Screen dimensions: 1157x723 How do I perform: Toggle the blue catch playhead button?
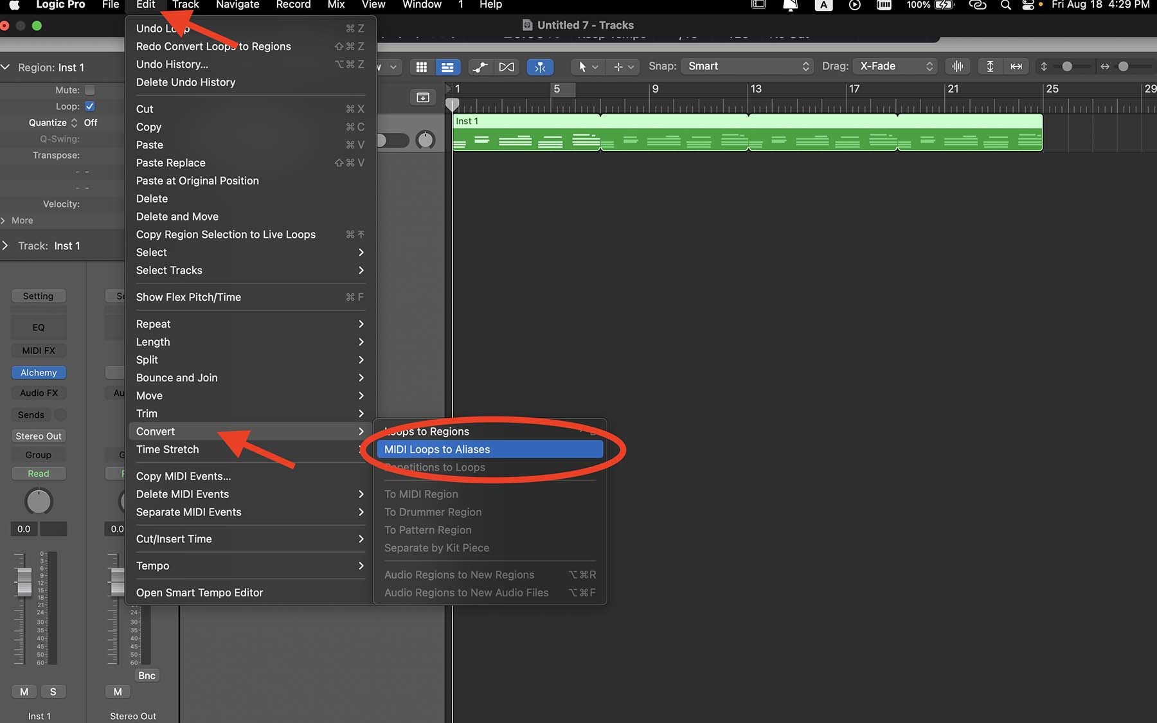click(540, 66)
